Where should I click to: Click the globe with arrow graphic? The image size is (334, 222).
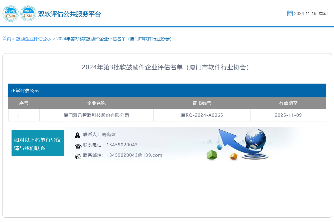(x=243, y=144)
